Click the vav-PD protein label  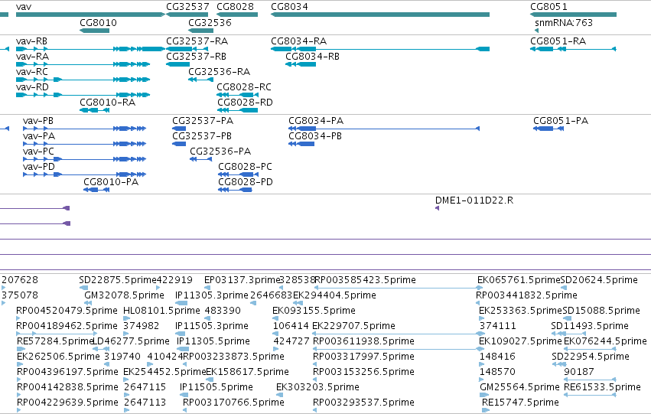click(39, 167)
